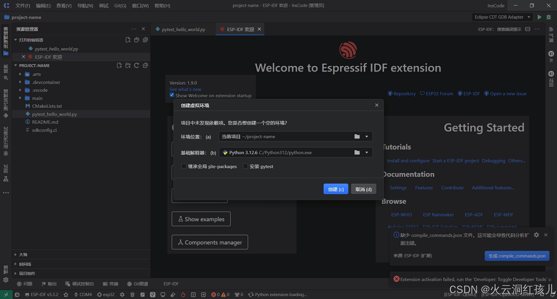The width and height of the screenshot is (557, 299).
Task: Click the ESP-IDF v5.3.2 version status item
Action: pyautogui.click(x=41, y=294)
